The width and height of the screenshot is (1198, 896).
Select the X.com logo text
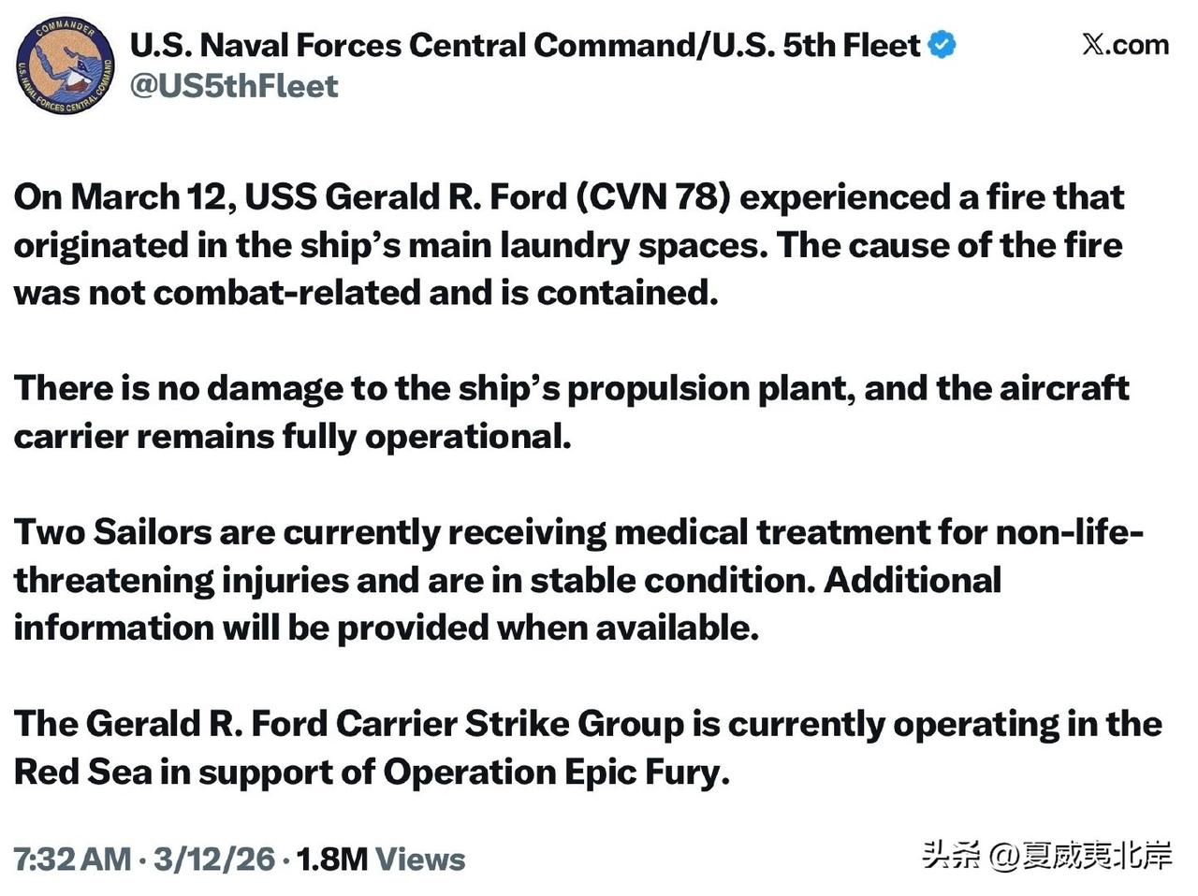click(1127, 44)
